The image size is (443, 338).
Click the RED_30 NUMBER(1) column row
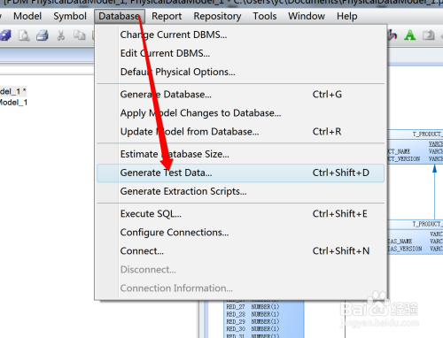pyautogui.click(x=253, y=329)
